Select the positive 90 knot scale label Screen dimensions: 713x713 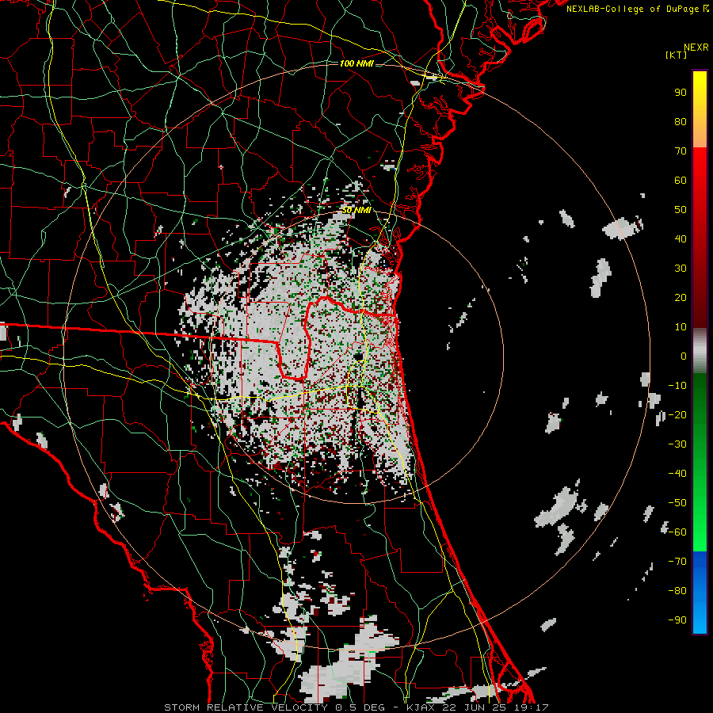click(x=681, y=93)
